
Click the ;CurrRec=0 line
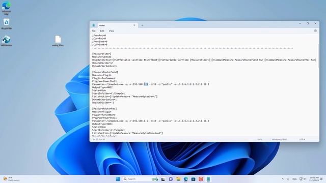click(x=99, y=39)
